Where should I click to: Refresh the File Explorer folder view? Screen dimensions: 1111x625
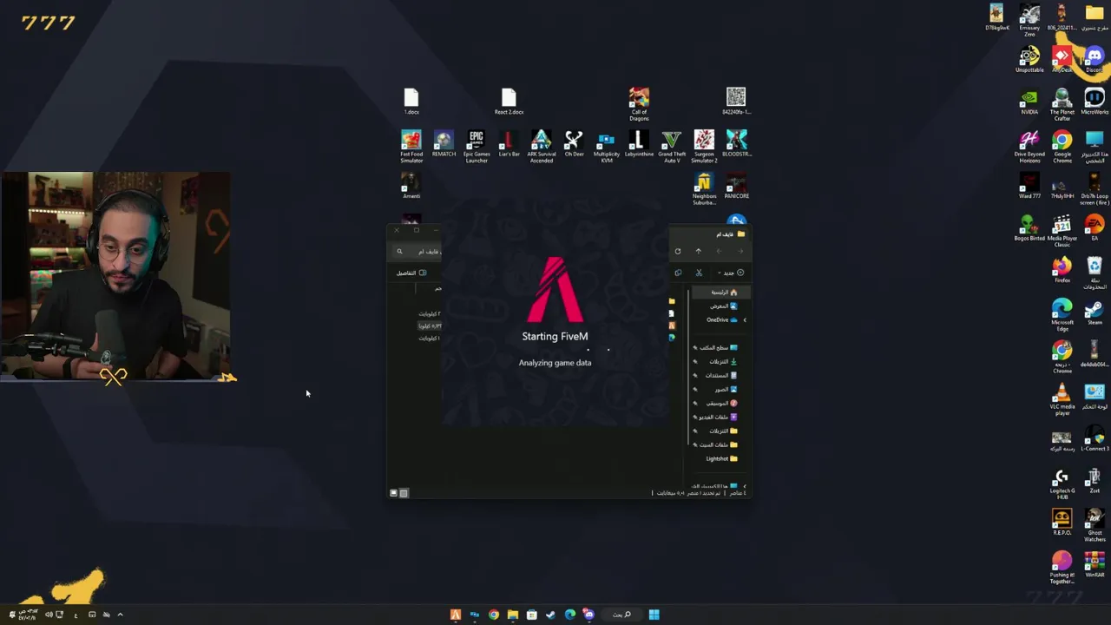coord(677,252)
